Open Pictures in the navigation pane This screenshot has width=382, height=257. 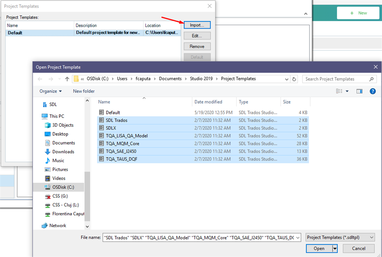[x=57, y=169]
